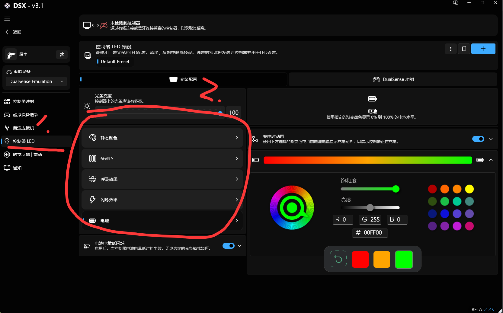Click the reset gradient colors icon

338,259
